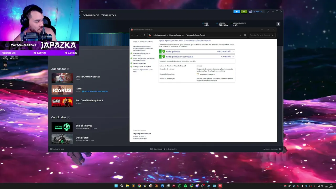Screen dimensions: 336x189
Task: Click the ponto.jpg desktop file icon
Action: click(5, 66)
